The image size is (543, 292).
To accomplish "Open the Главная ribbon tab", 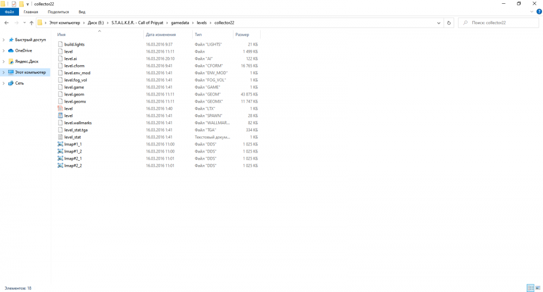I will 31,12.
